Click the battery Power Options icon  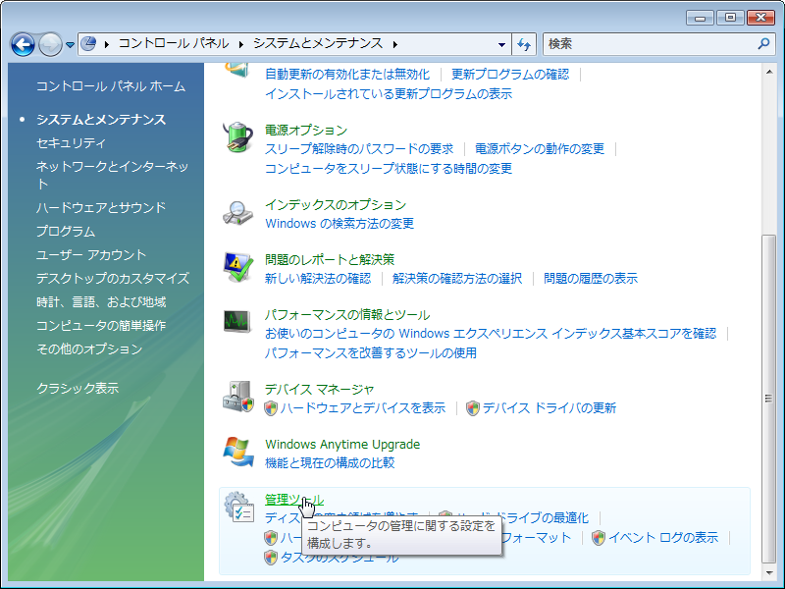(237, 136)
